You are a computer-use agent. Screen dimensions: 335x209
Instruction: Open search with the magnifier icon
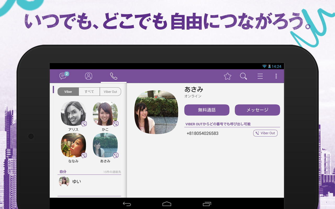[244, 76]
